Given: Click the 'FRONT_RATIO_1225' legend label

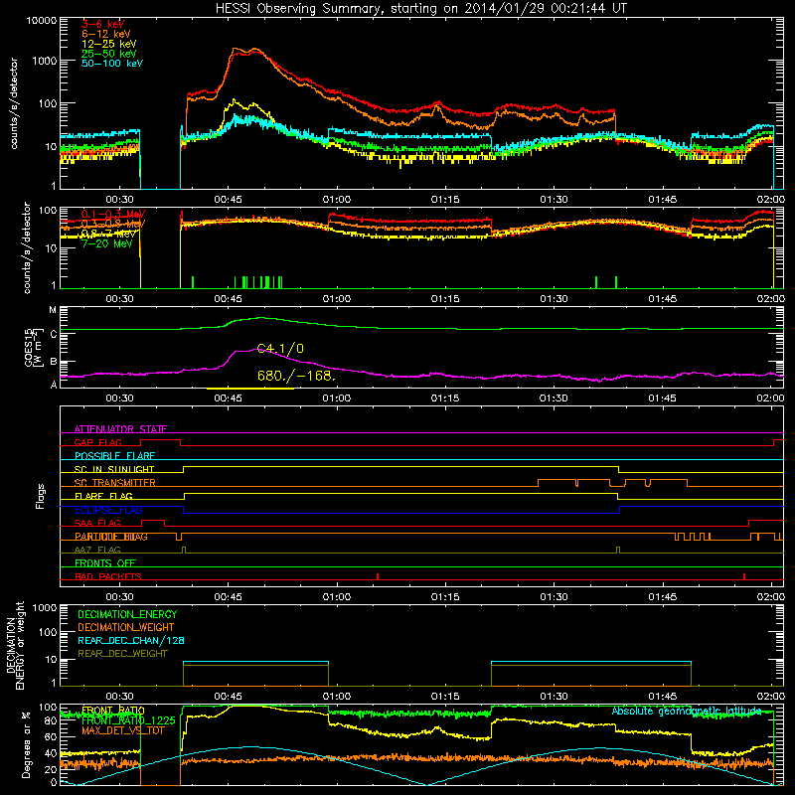Looking at the screenshot, I should [x=128, y=720].
